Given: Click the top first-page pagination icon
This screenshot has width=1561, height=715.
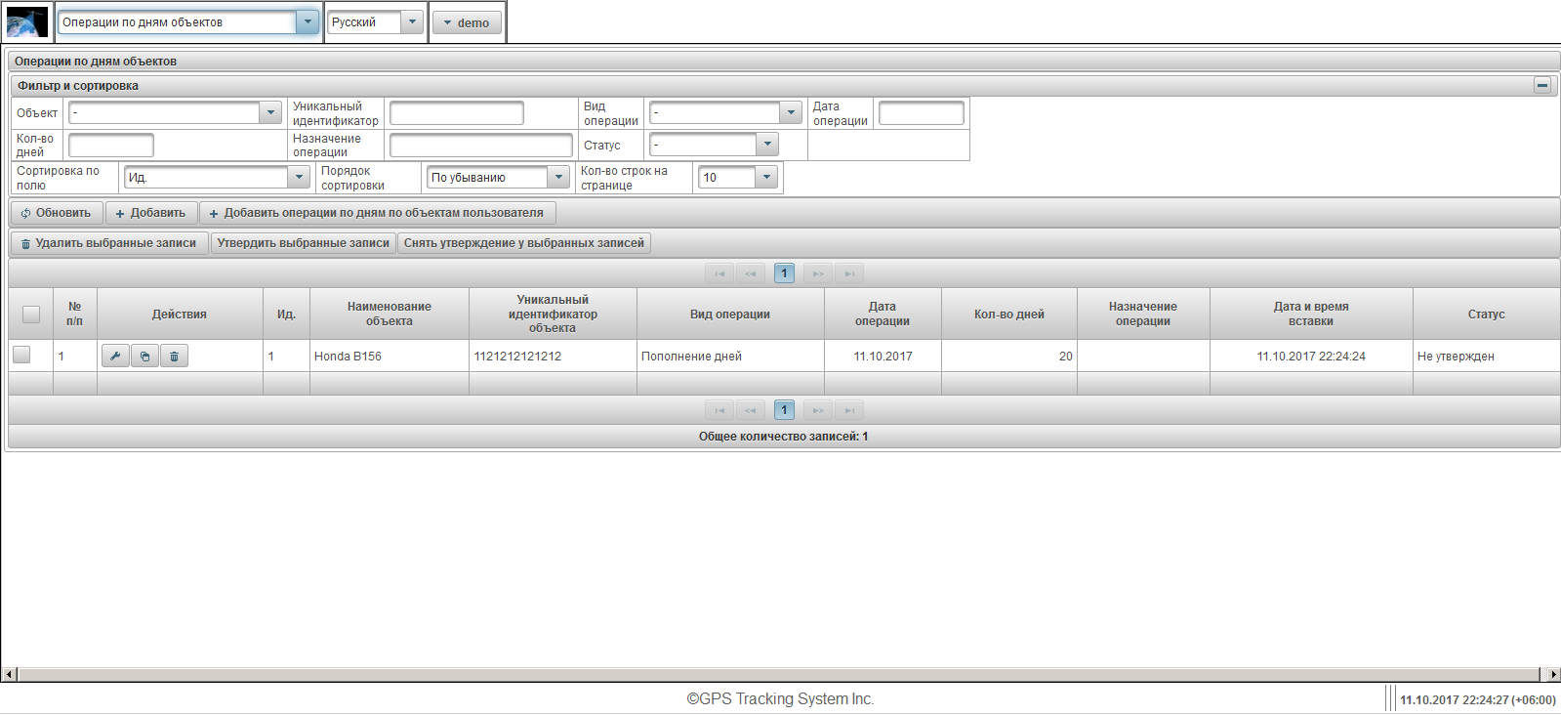Looking at the screenshot, I should tap(719, 273).
